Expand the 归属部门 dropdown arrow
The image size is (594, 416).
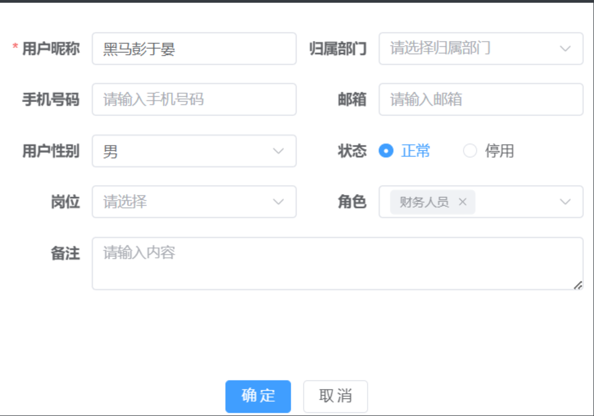coord(565,49)
